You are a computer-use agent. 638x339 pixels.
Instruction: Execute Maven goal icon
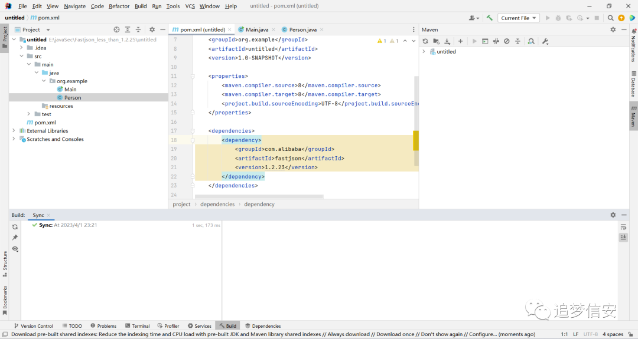click(485, 41)
